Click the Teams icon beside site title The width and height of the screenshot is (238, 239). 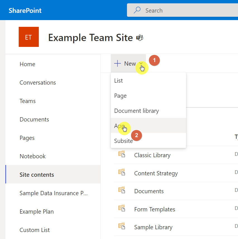pyautogui.click(x=140, y=38)
